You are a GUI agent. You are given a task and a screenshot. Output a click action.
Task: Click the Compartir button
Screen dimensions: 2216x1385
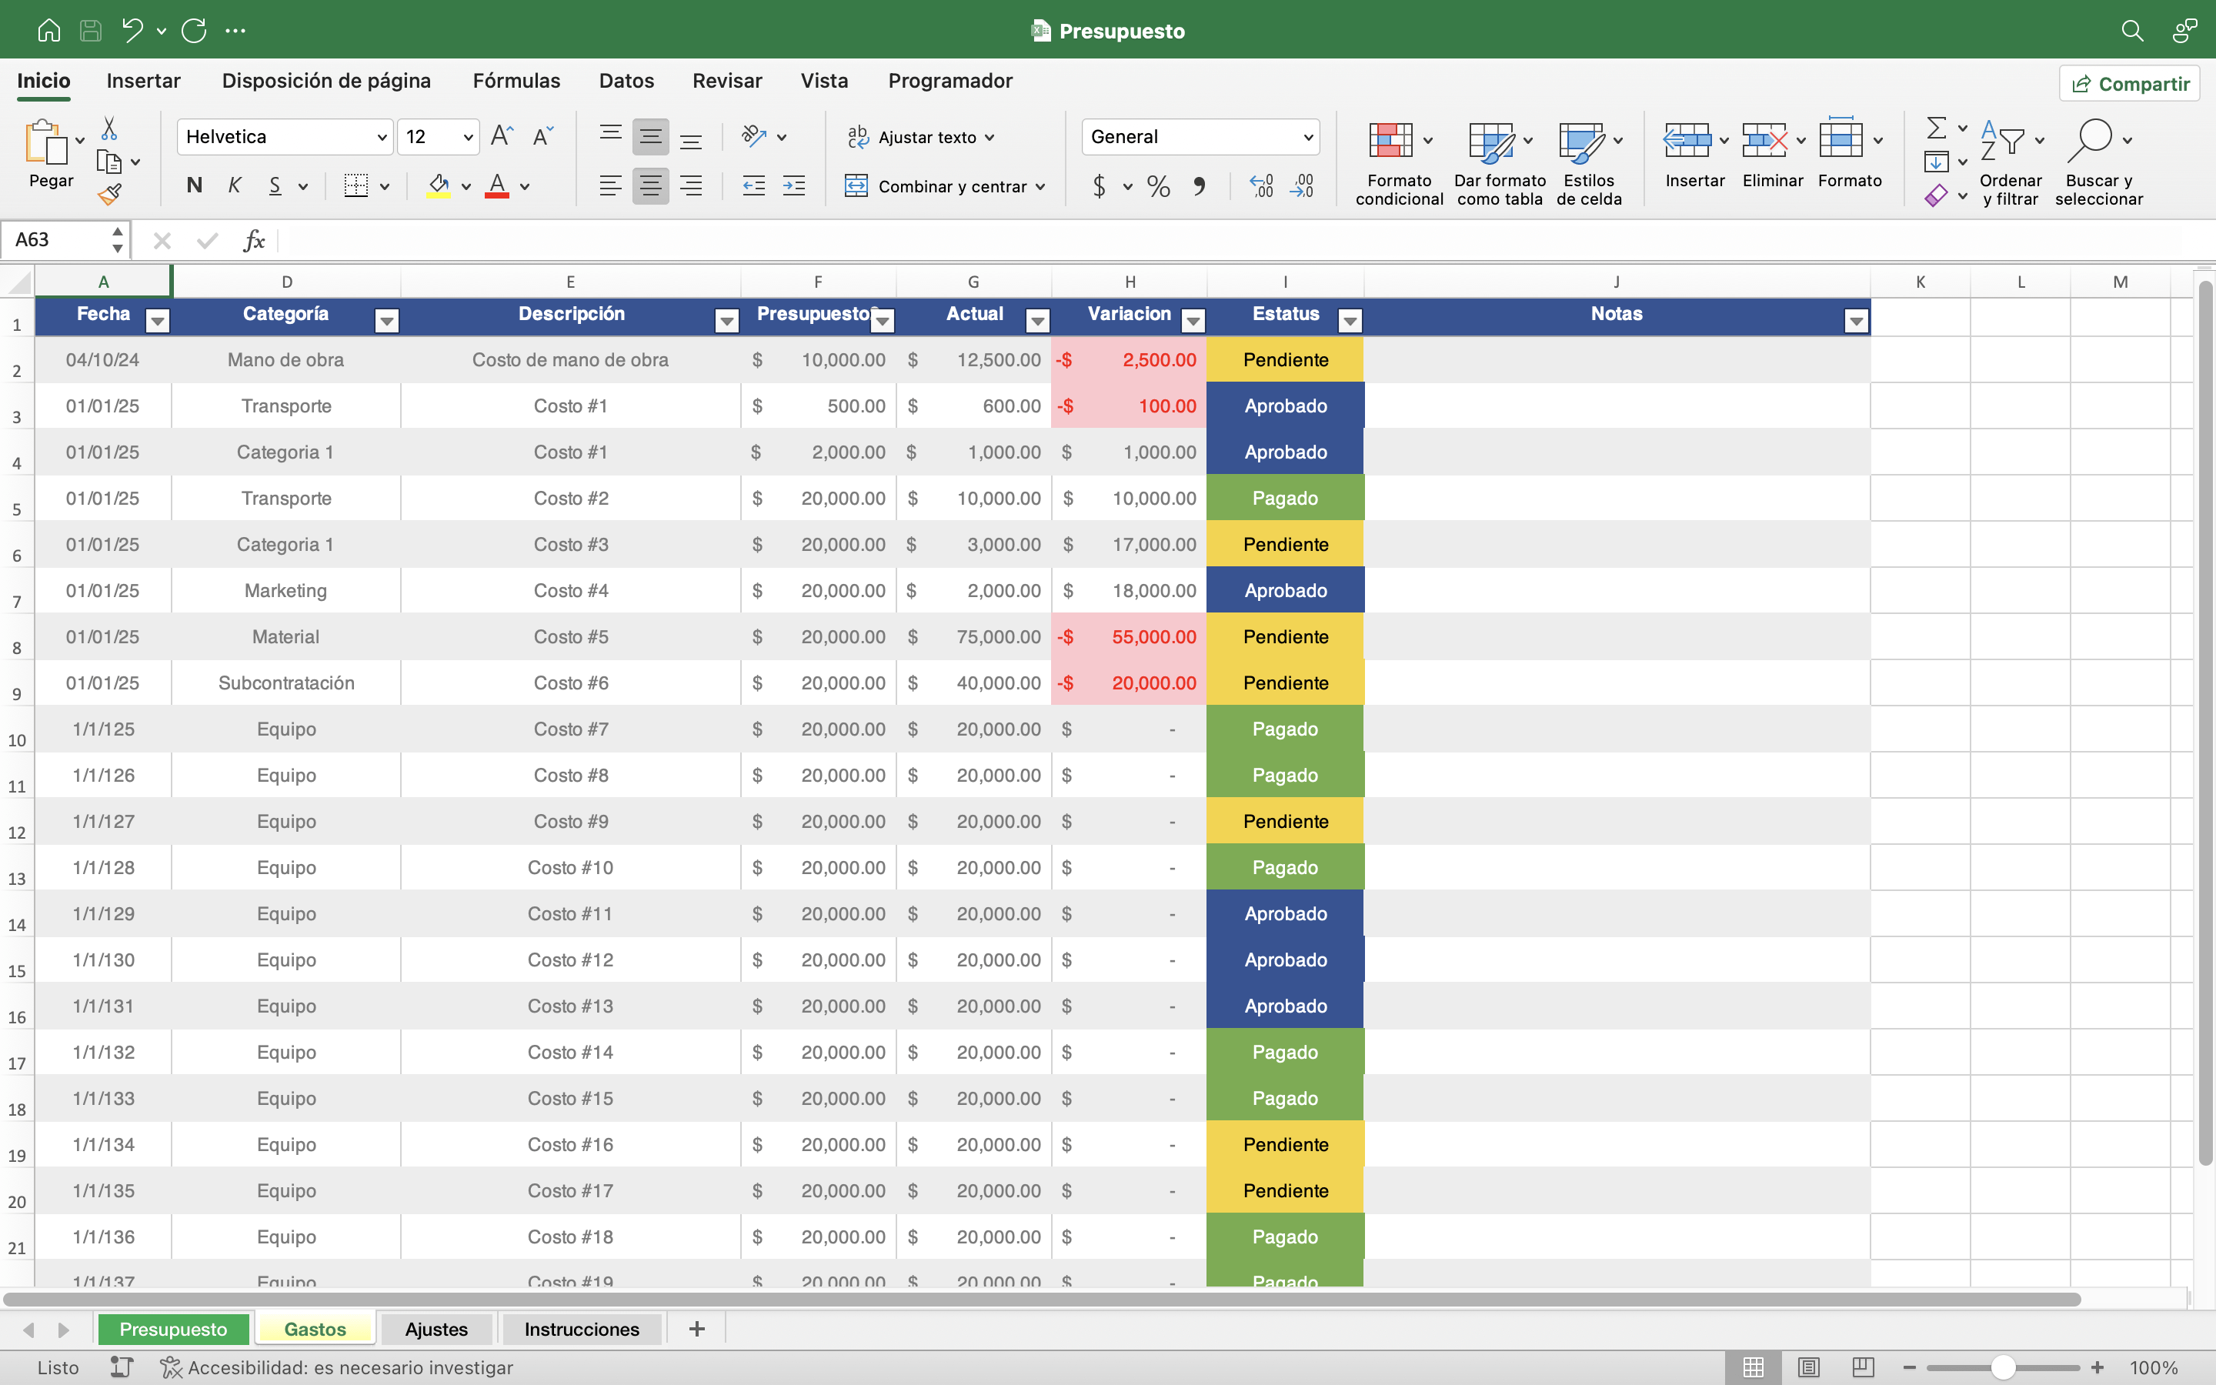[x=2130, y=83]
